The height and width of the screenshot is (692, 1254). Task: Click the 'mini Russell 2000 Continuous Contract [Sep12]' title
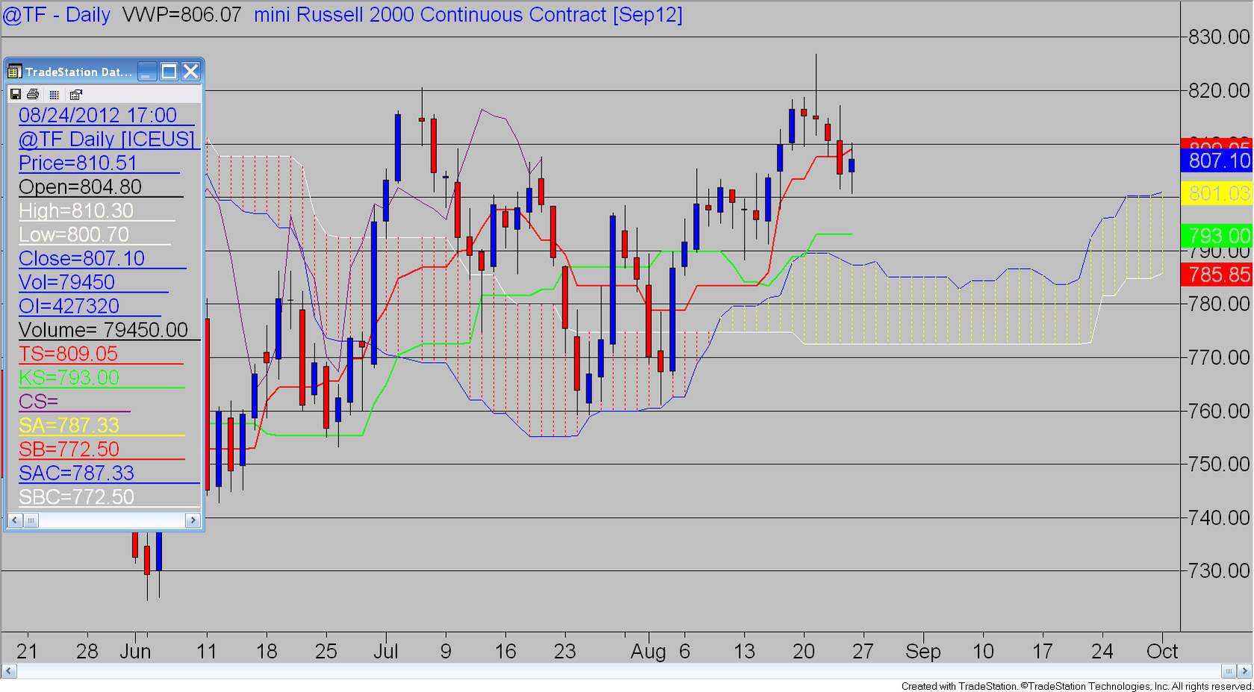click(468, 15)
